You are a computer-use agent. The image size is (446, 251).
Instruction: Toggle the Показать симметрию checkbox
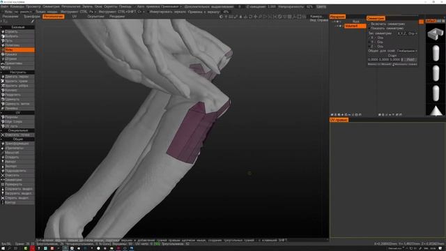tap(369, 29)
